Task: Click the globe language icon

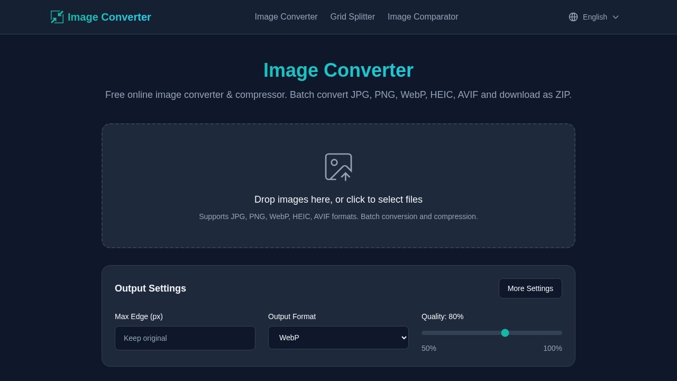Action: (x=573, y=17)
